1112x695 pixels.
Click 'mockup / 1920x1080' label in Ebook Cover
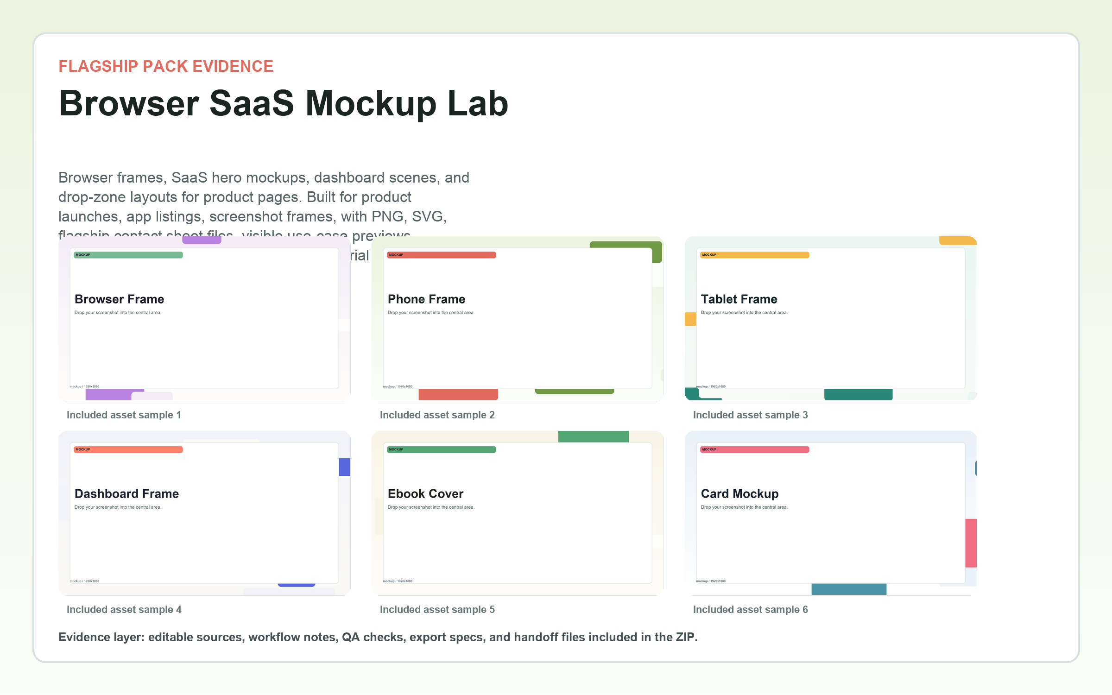click(x=398, y=581)
